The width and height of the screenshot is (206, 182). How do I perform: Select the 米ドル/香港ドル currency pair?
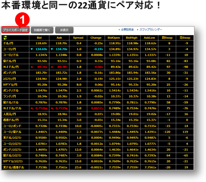tap(14, 167)
